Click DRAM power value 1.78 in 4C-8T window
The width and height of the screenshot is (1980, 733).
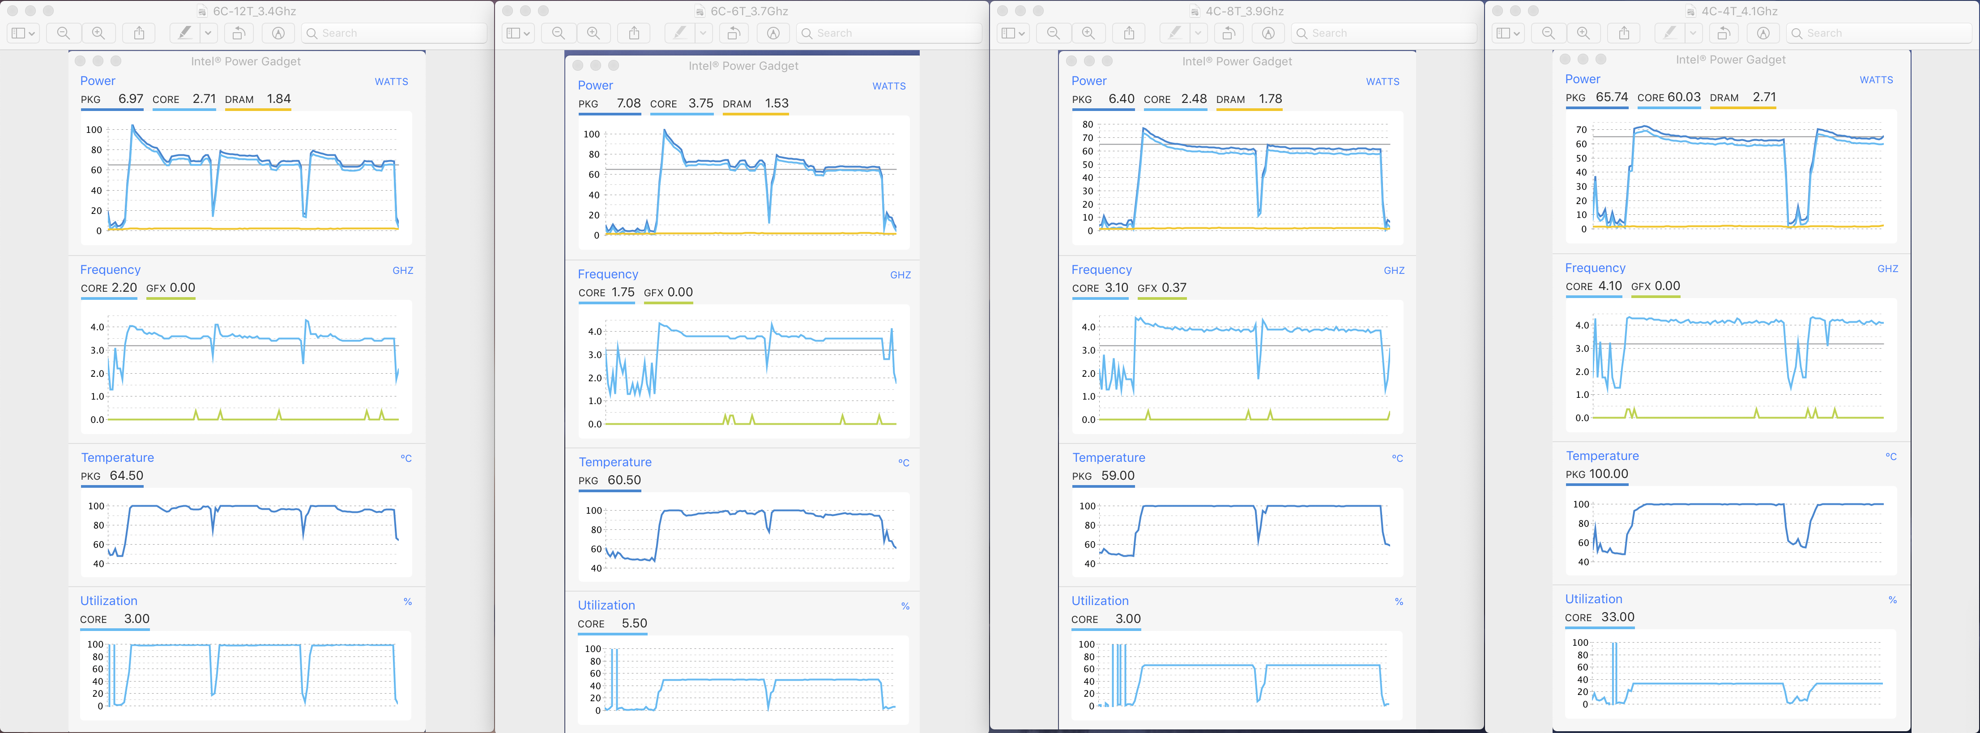click(x=1271, y=98)
